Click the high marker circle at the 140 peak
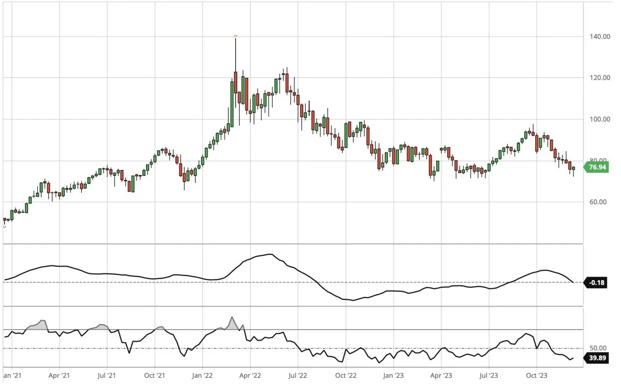The image size is (621, 386). click(235, 36)
